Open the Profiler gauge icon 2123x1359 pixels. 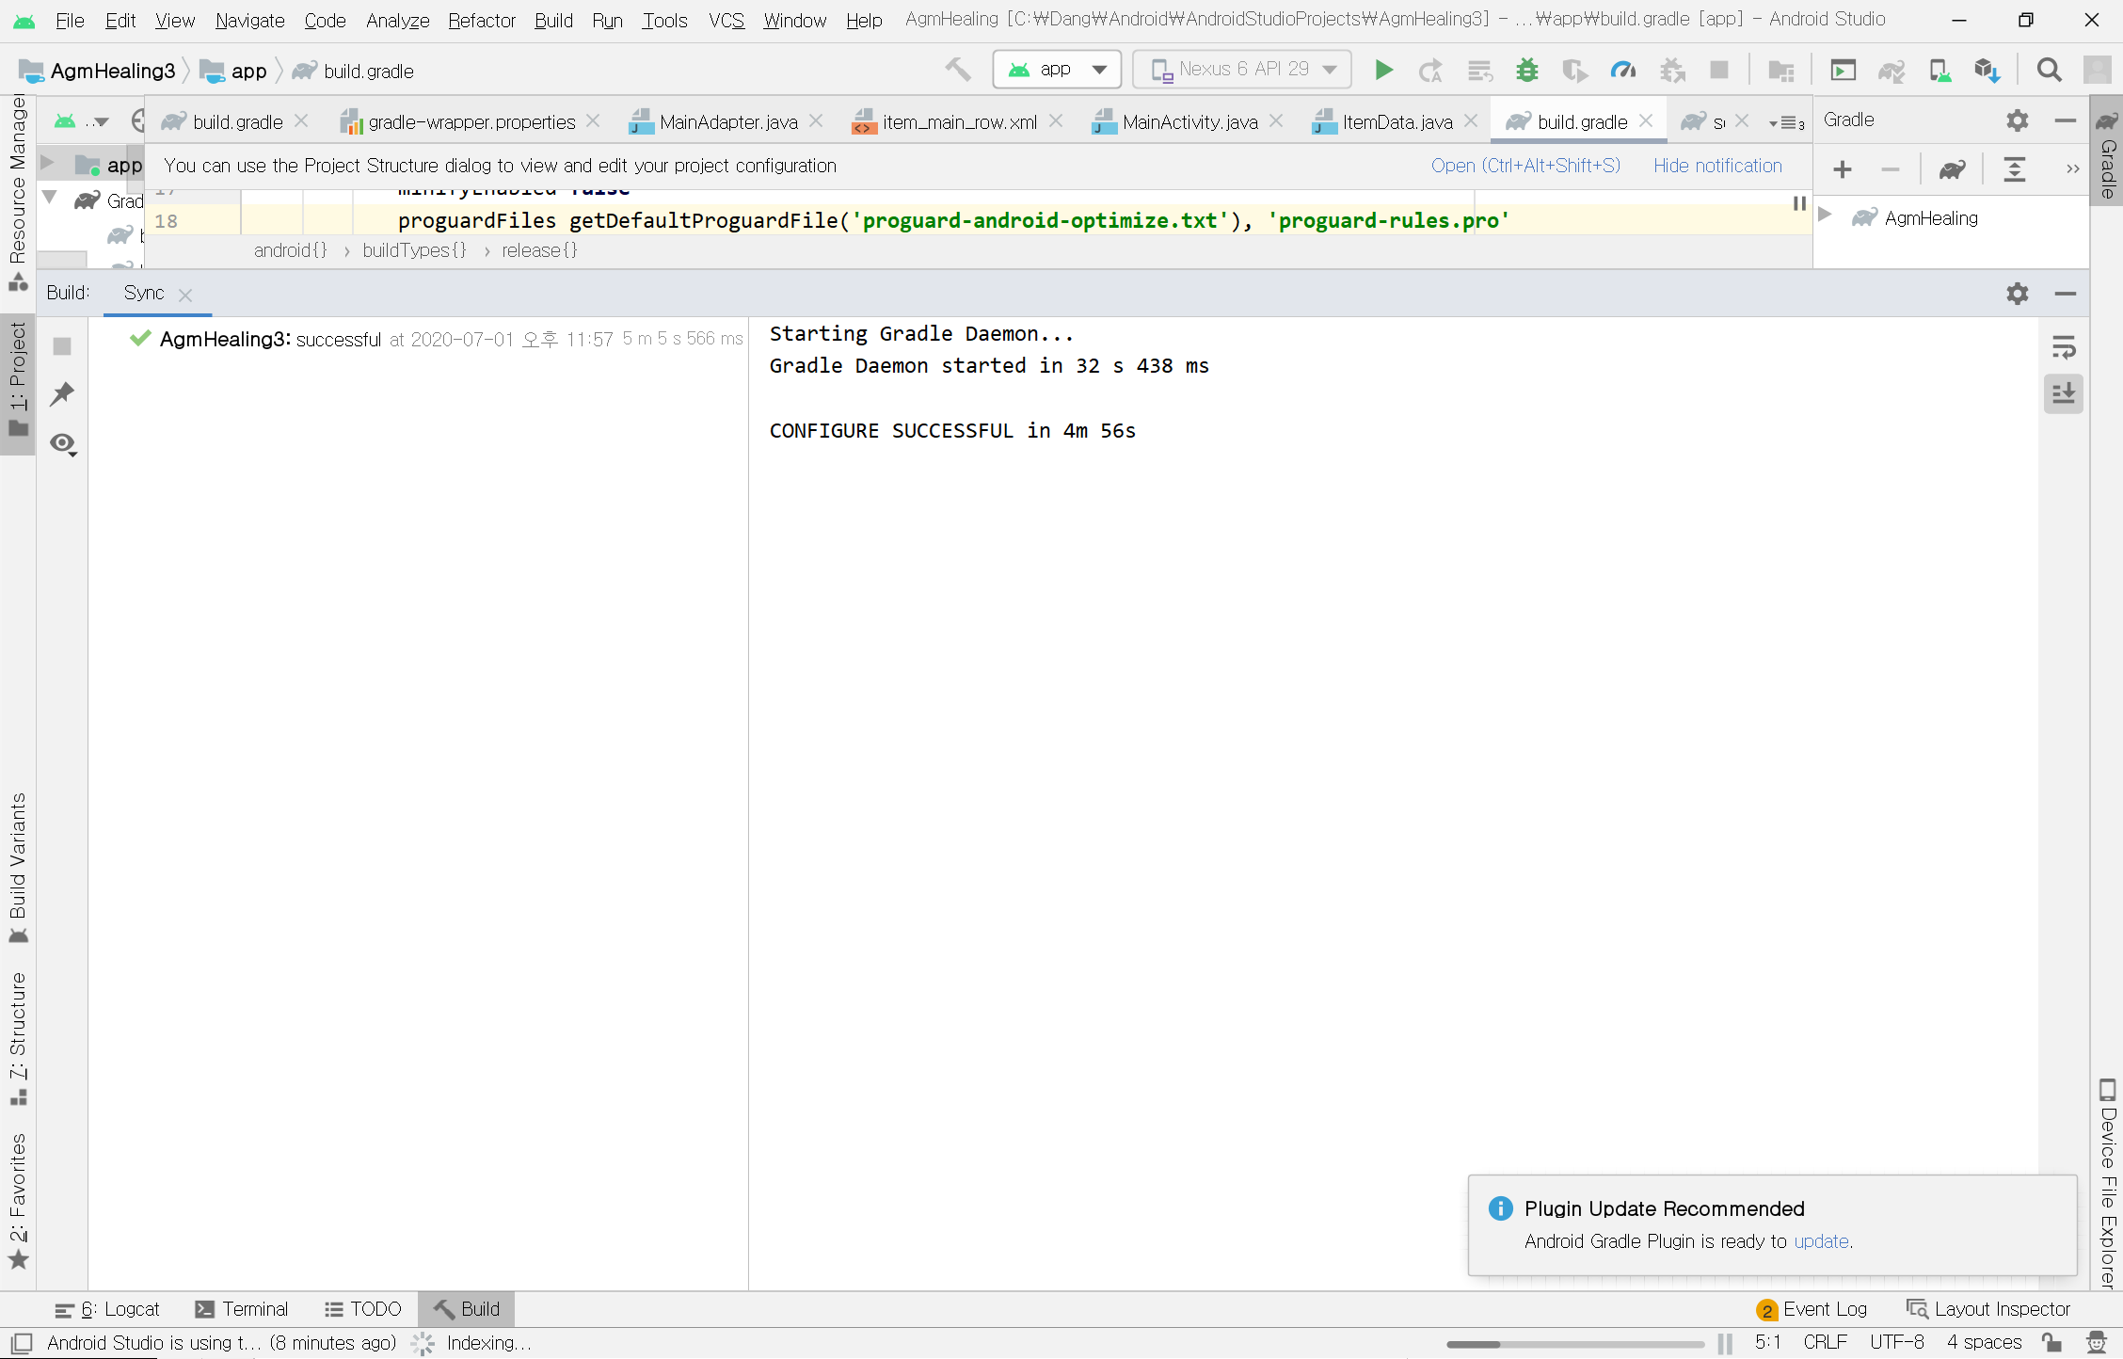(x=1623, y=70)
